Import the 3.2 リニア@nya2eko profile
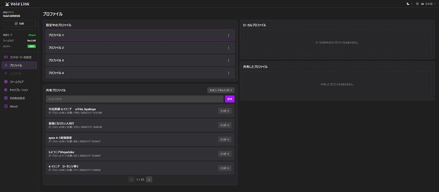439x192 pixels. [225, 154]
